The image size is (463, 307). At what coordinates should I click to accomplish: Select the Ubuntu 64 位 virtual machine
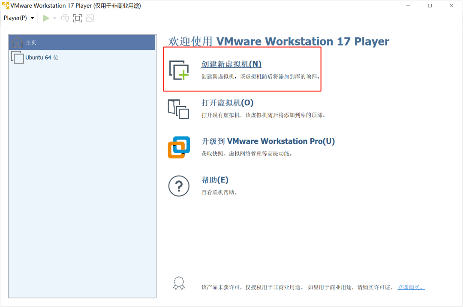[82, 58]
